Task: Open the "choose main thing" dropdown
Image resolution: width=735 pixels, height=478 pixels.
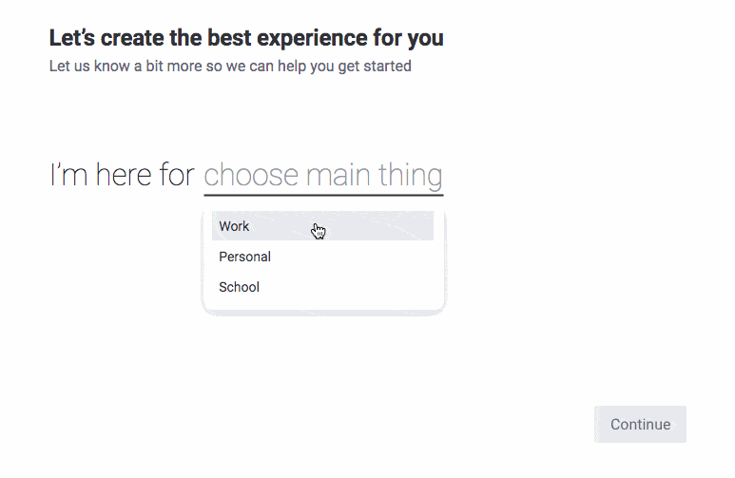Action: pyautogui.click(x=322, y=176)
